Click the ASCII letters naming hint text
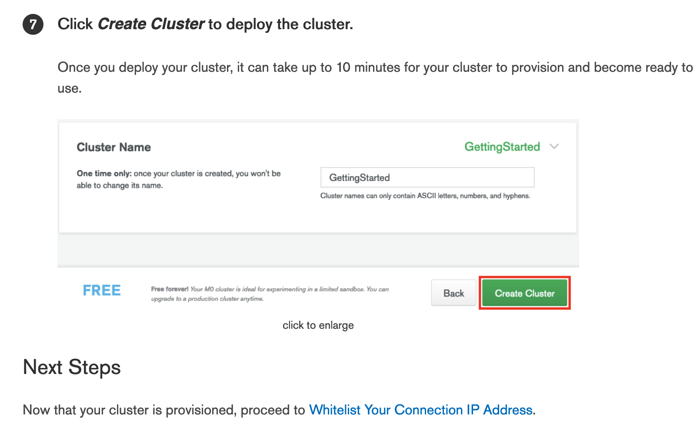 coord(425,196)
